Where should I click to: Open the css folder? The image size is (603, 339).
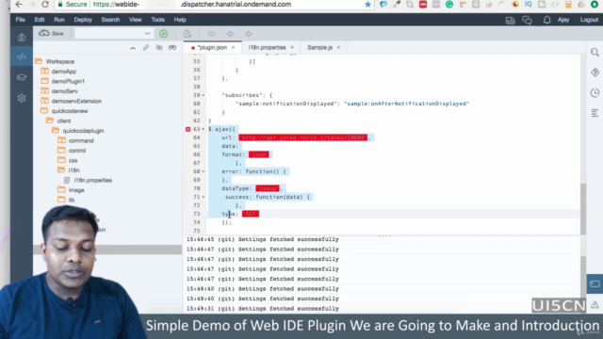coord(73,161)
